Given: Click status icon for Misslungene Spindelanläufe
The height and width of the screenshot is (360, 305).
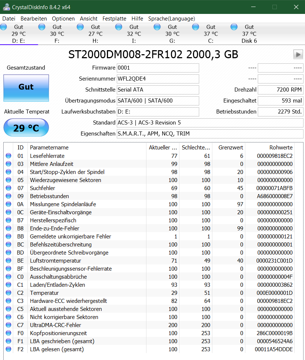Looking at the screenshot, I should coord(8,204).
